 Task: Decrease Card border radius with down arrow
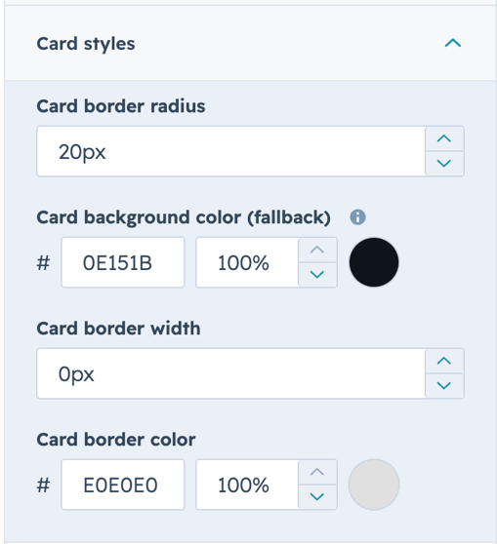(x=444, y=164)
